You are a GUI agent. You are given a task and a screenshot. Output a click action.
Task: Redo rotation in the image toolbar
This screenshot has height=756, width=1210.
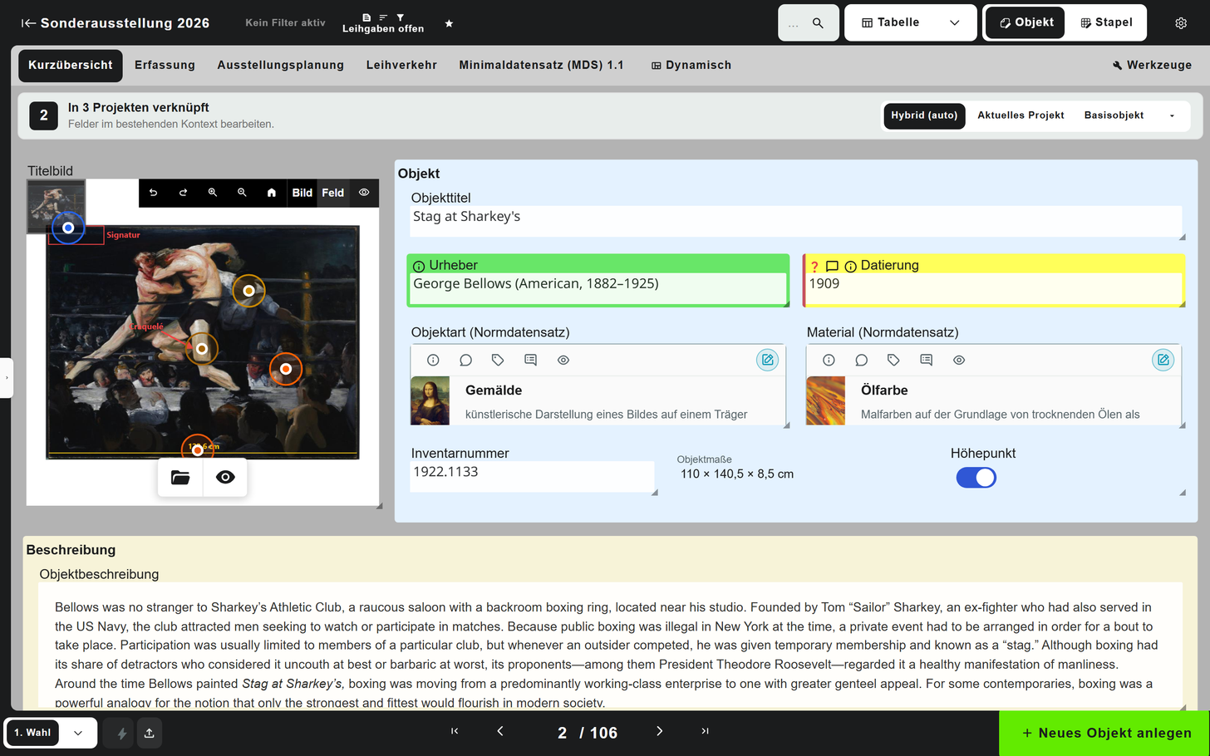(183, 193)
